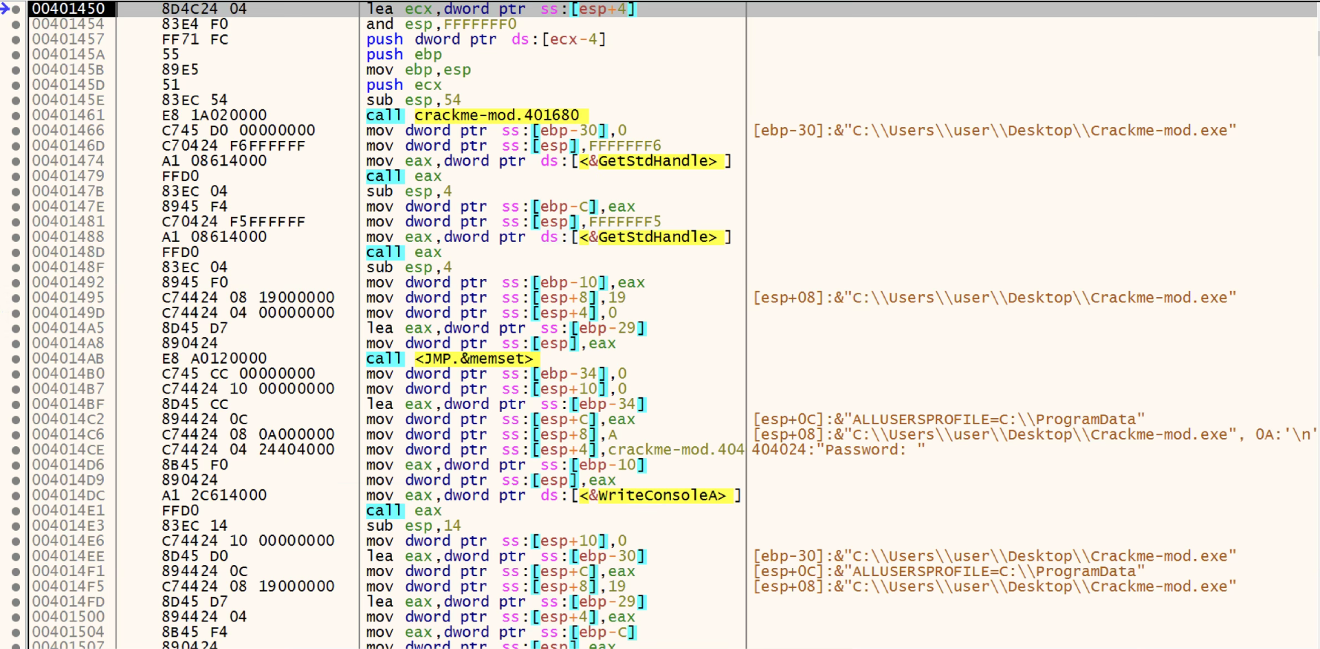Select mov [esp],FFFFFFF5 instruction
The image size is (1320, 649).
514,221
